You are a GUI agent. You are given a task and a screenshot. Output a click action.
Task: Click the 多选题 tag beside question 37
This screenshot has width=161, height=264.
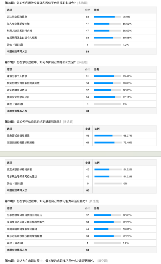tap(82, 62)
